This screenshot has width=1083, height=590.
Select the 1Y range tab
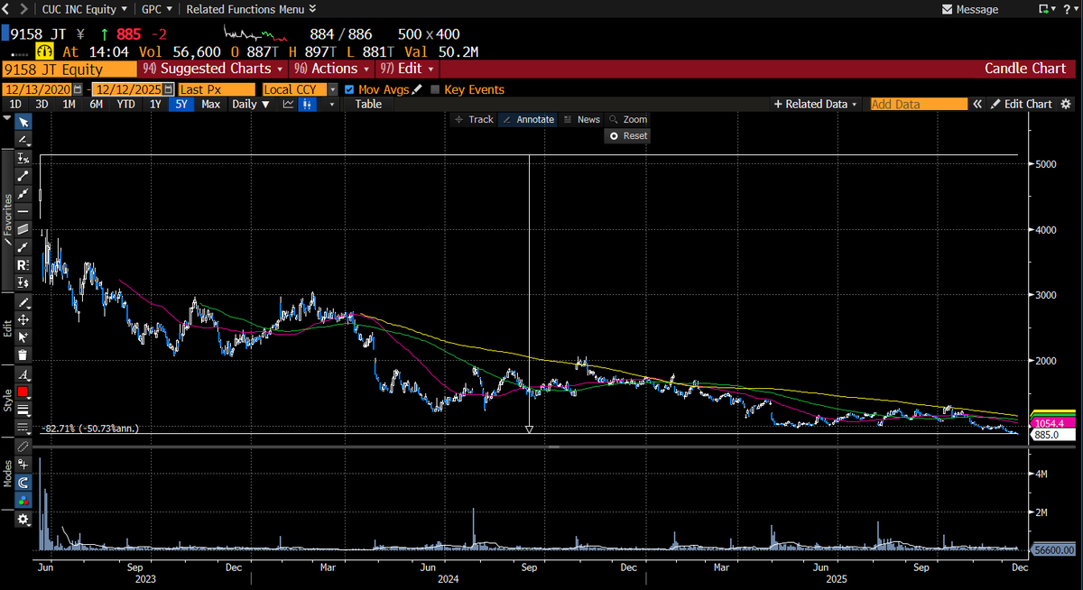[155, 104]
